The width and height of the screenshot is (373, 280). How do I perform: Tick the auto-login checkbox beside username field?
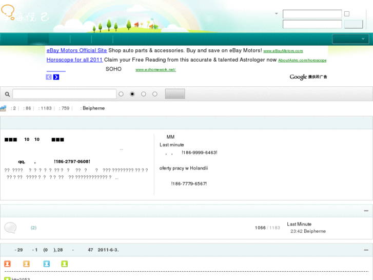click(347, 14)
